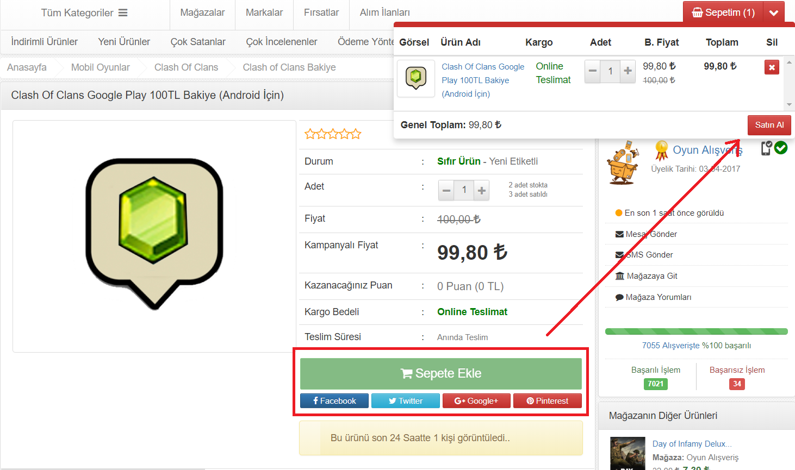The width and height of the screenshot is (795, 470).
Task: Click the cart panel scroll up arrow
Action: pos(789,62)
